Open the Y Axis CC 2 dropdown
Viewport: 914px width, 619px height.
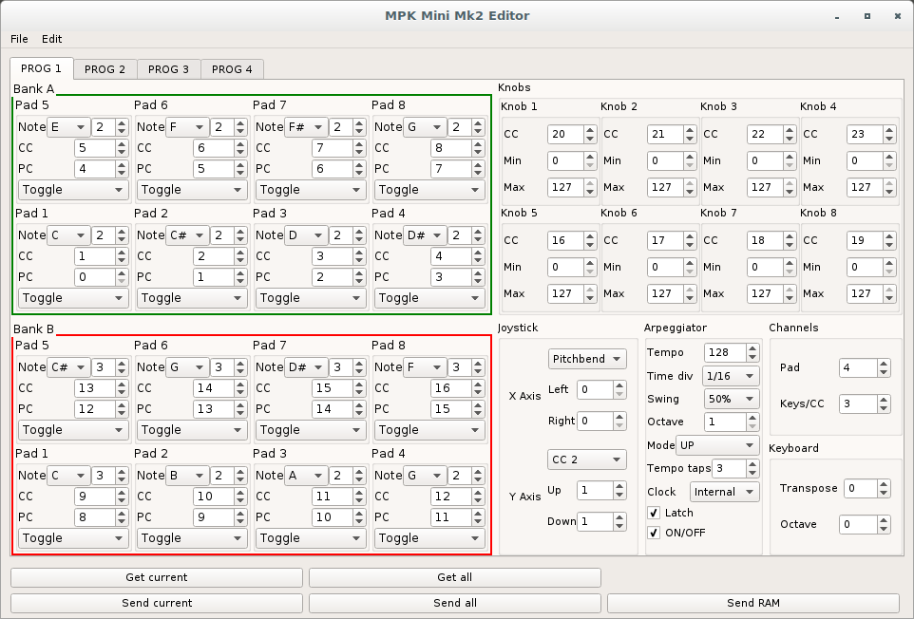coord(587,460)
